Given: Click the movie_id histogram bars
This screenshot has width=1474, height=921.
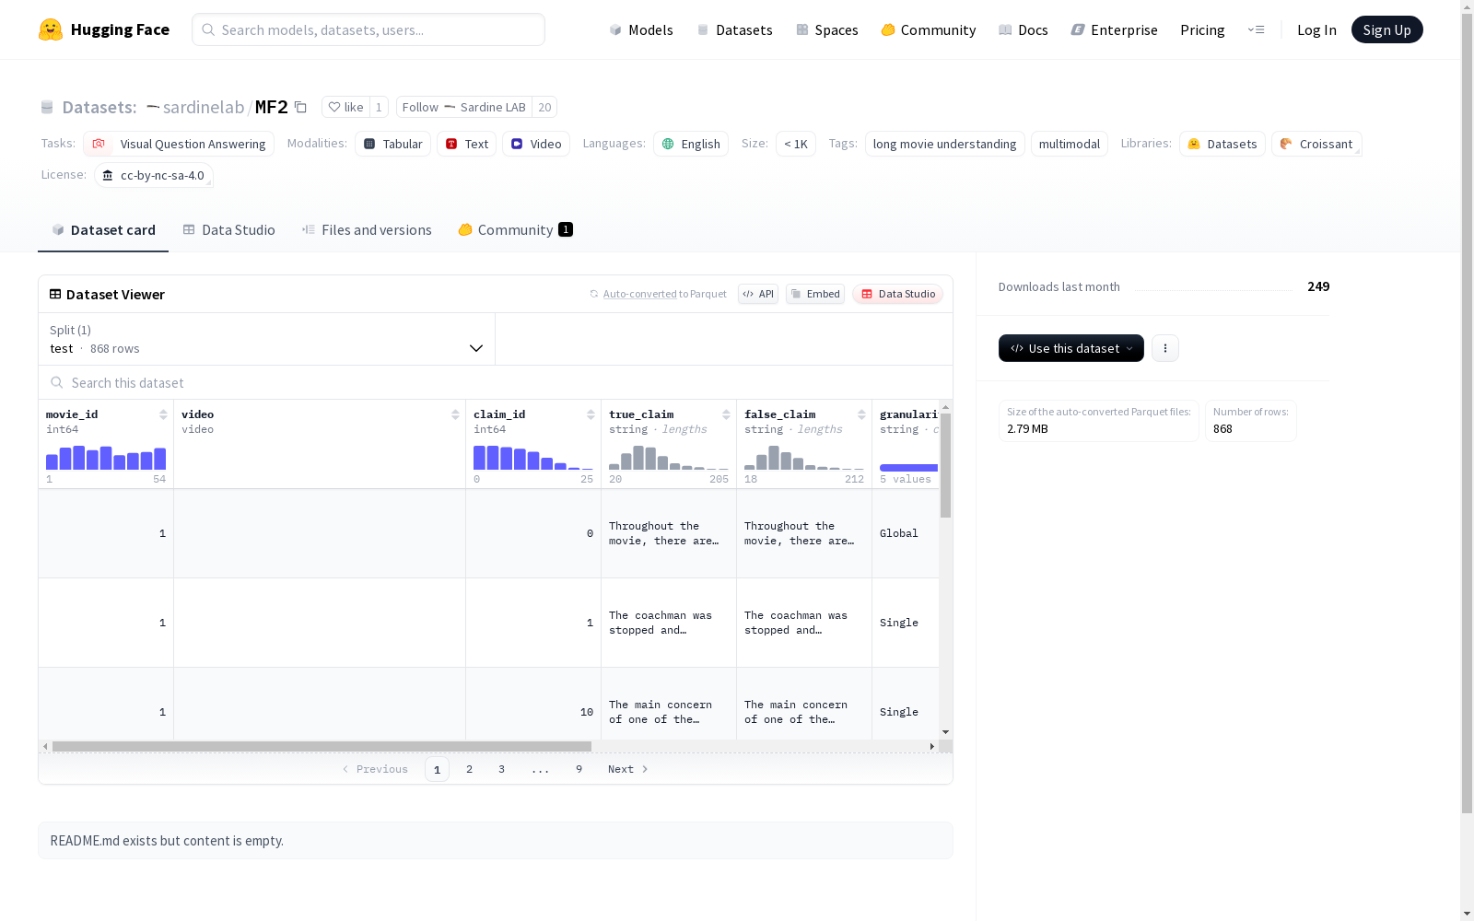Looking at the screenshot, I should [106, 458].
